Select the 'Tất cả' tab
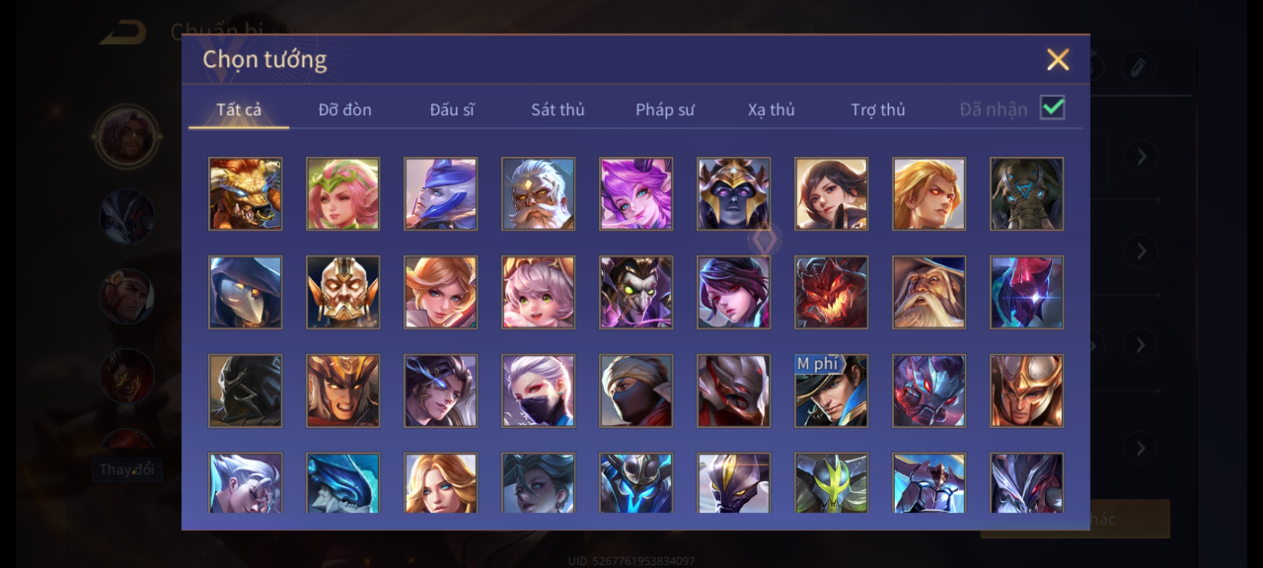 238,109
